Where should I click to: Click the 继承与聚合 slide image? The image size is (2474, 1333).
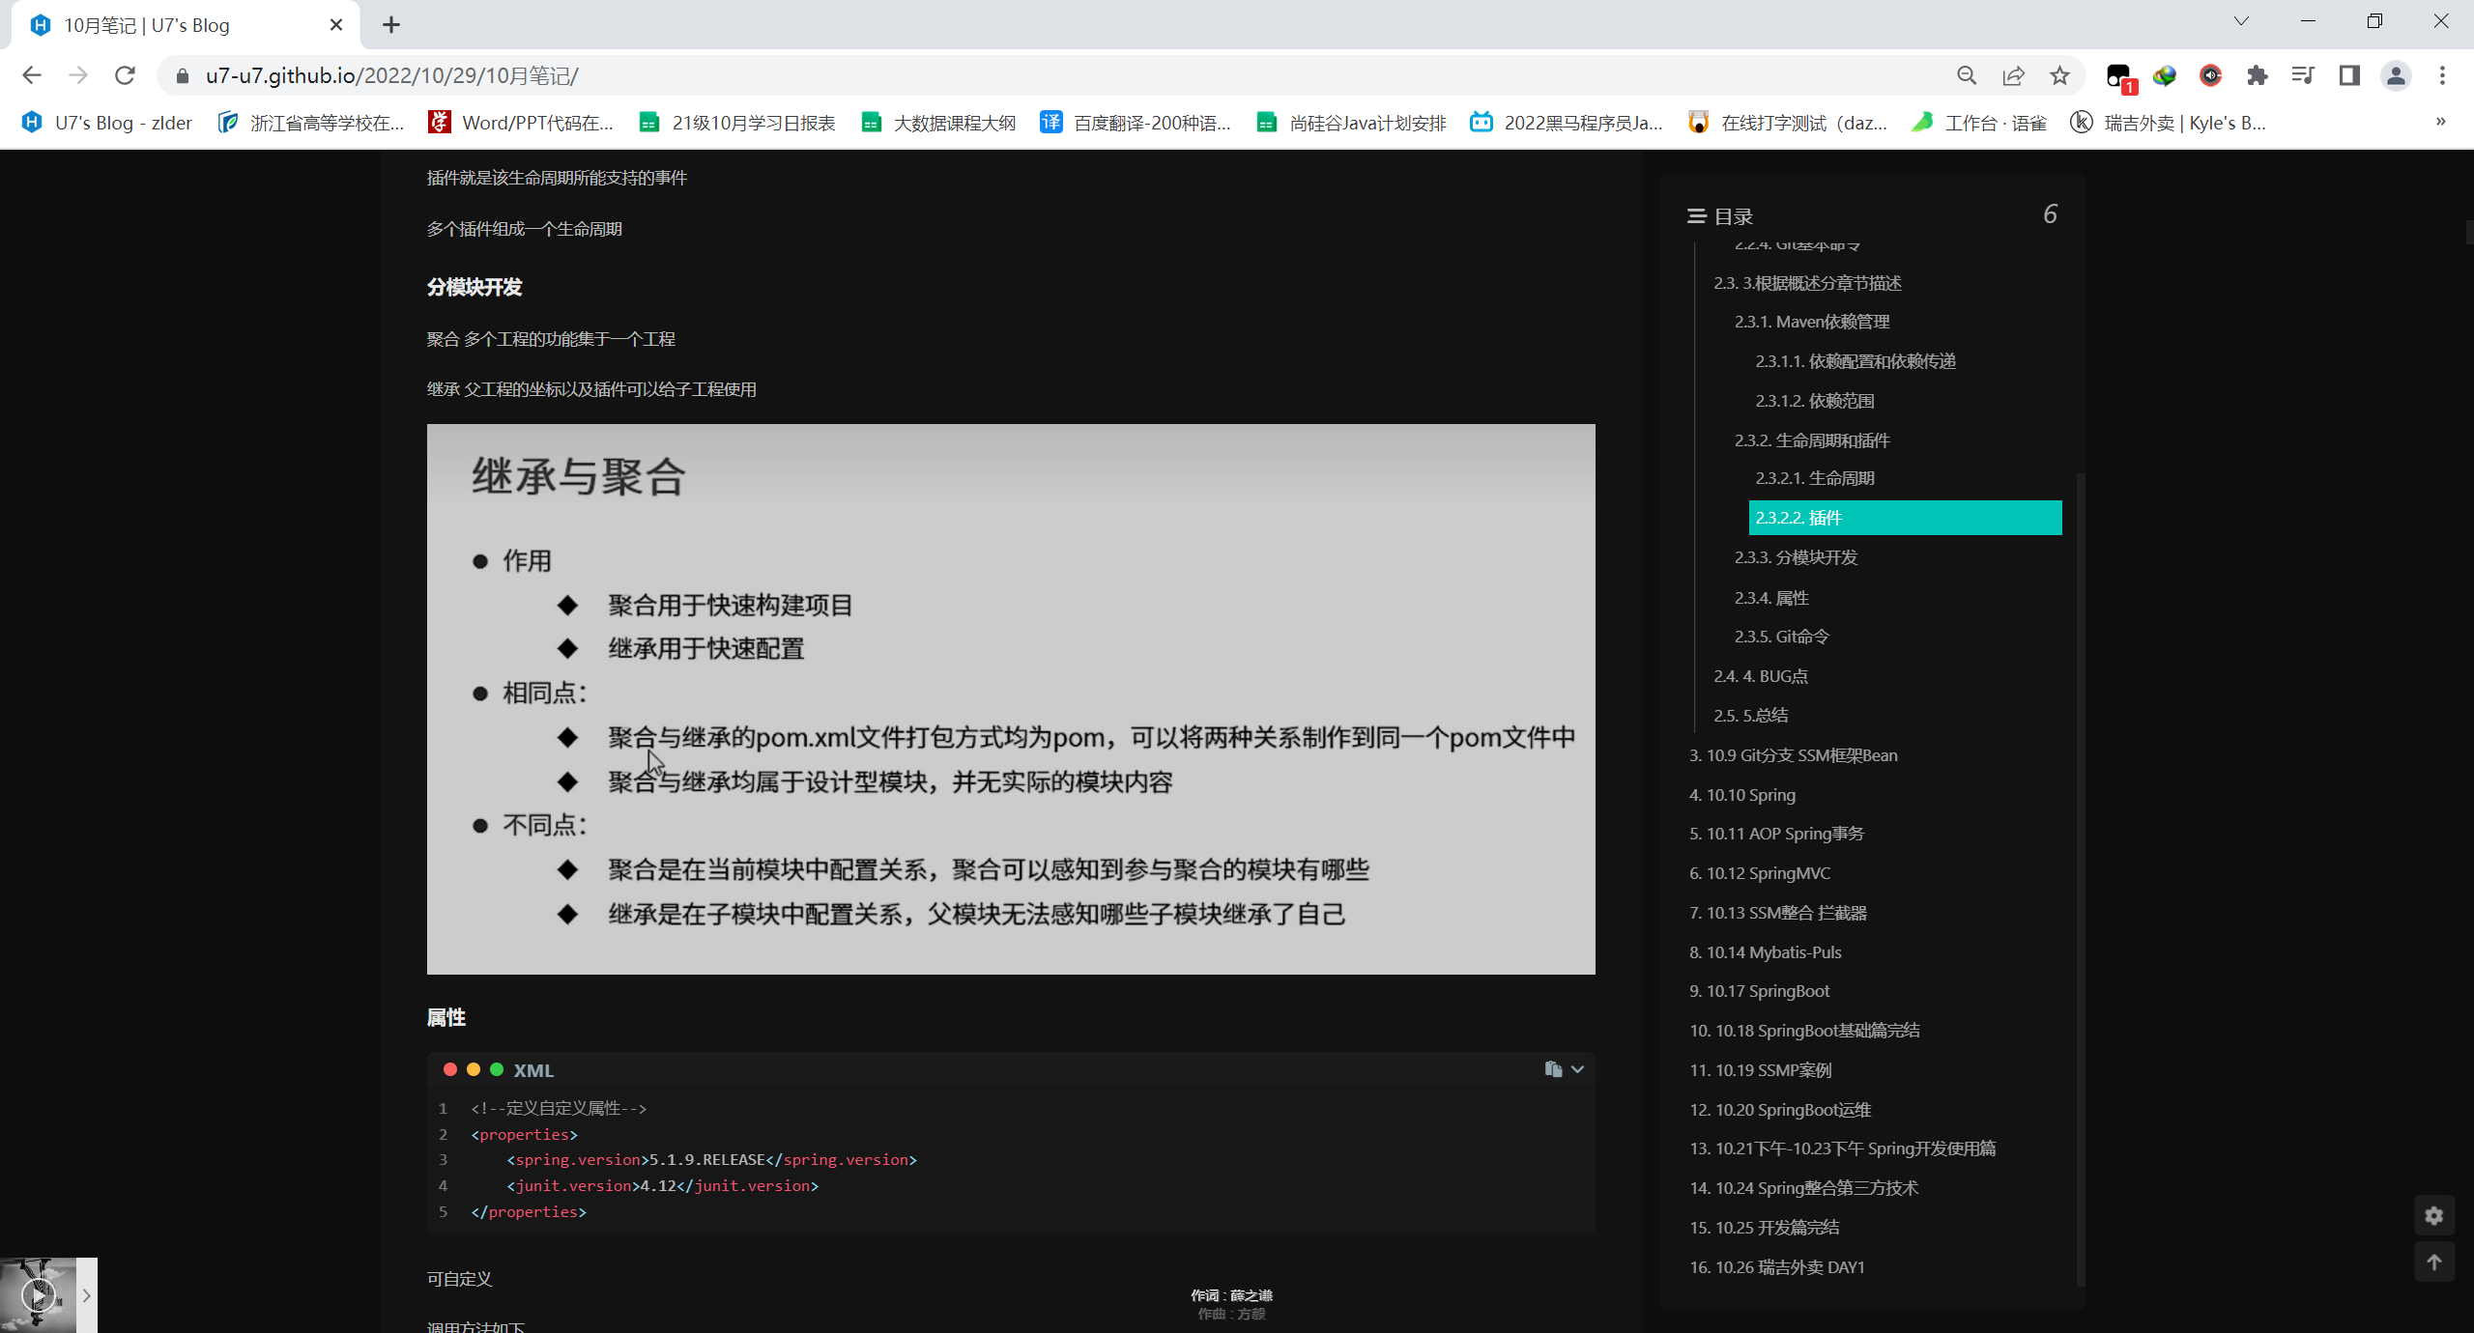[1011, 698]
